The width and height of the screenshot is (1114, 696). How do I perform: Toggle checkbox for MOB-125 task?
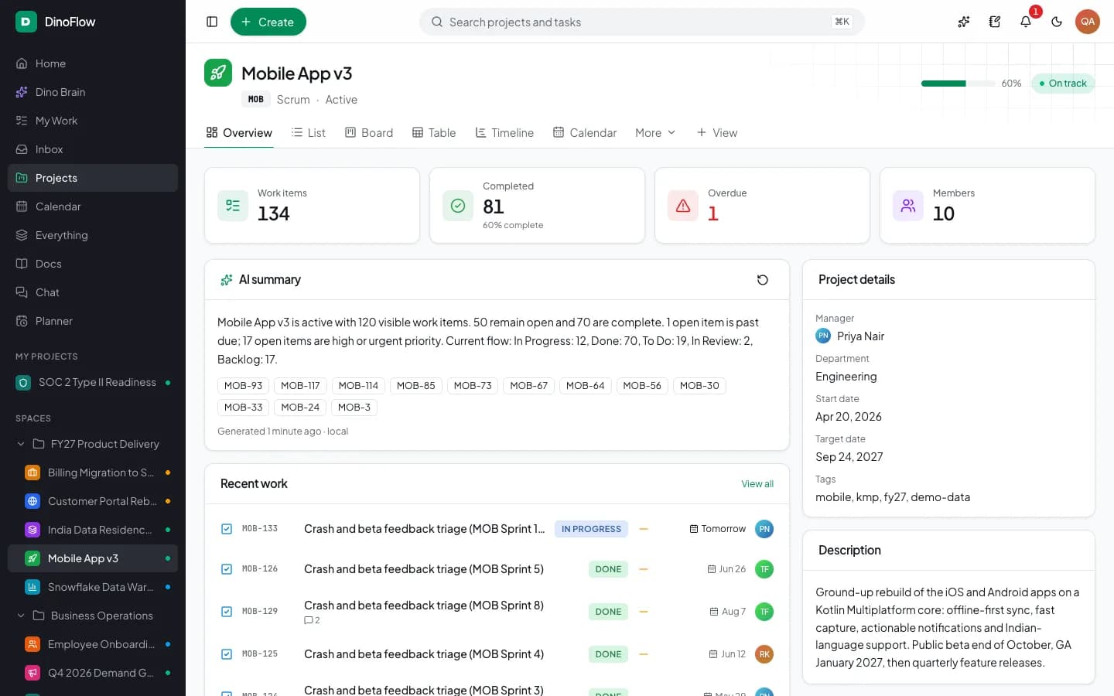point(227,654)
